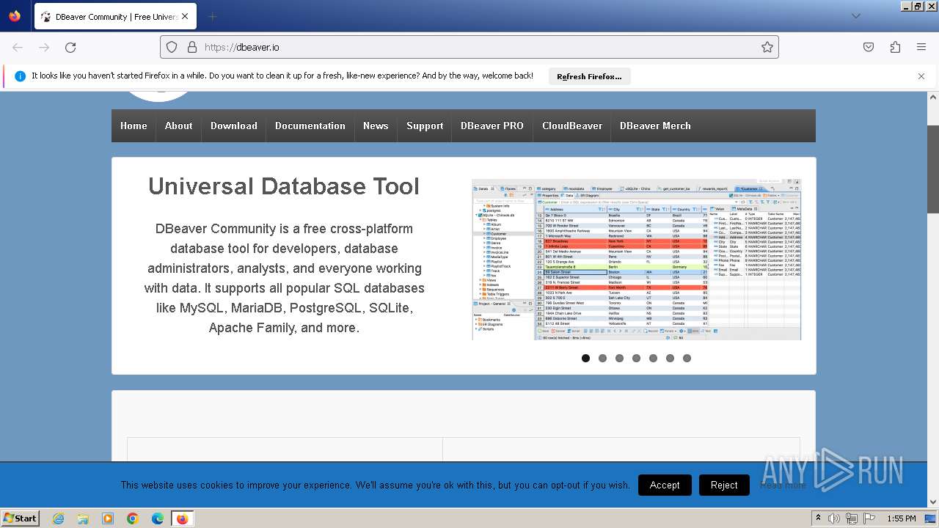Select the fourth carousel slide dot
Viewport: 939px width, 528px height.
636,359
